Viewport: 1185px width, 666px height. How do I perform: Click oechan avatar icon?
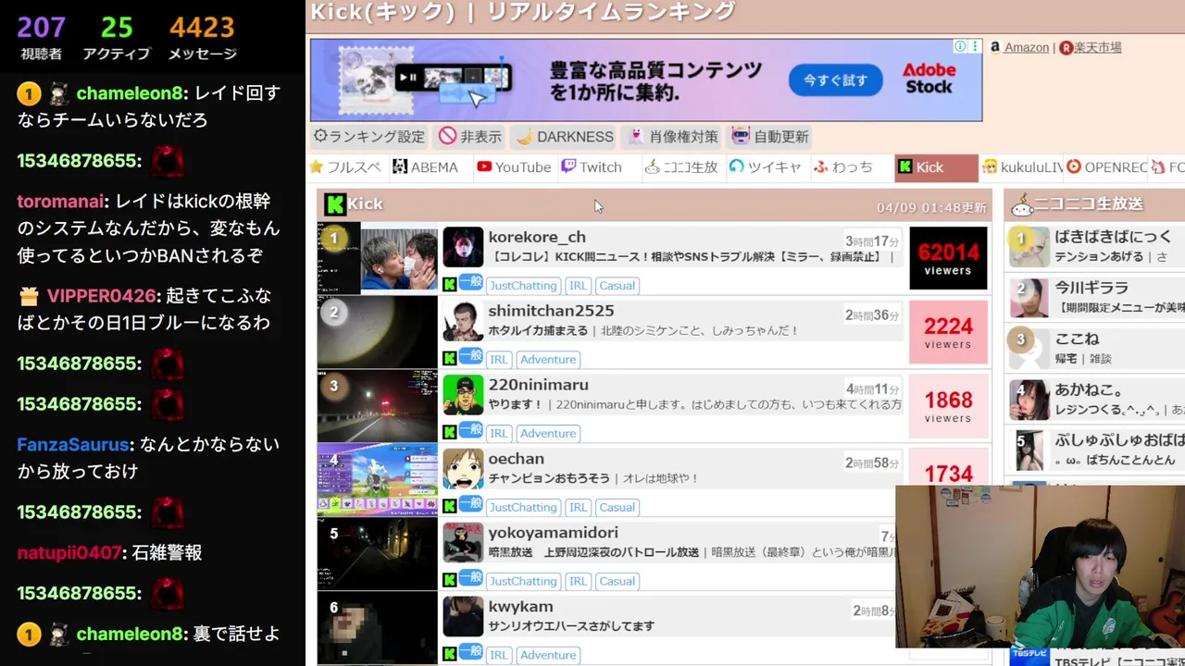click(x=463, y=469)
